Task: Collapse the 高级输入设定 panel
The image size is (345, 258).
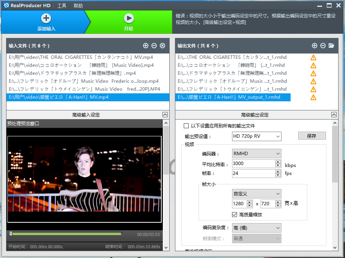Action: (165, 115)
